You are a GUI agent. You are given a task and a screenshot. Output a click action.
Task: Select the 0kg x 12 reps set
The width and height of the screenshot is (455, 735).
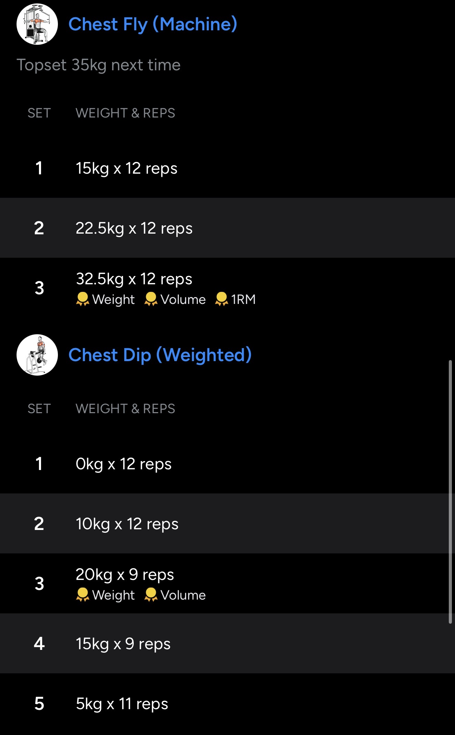[x=123, y=464]
